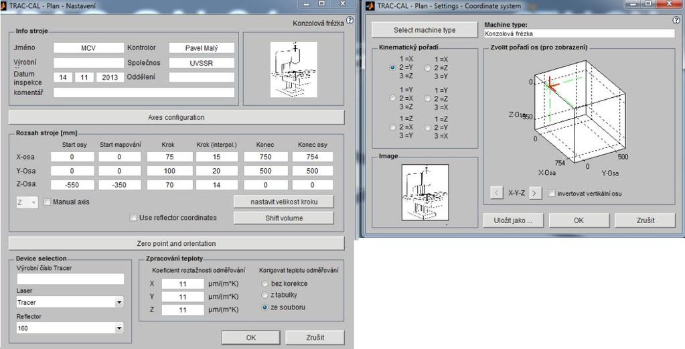
Task: Click Zrušit in the Nastavení window
Action: tap(315, 338)
